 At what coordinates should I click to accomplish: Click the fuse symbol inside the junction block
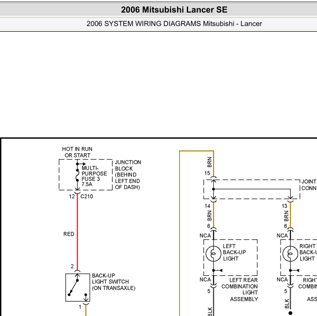[78, 175]
